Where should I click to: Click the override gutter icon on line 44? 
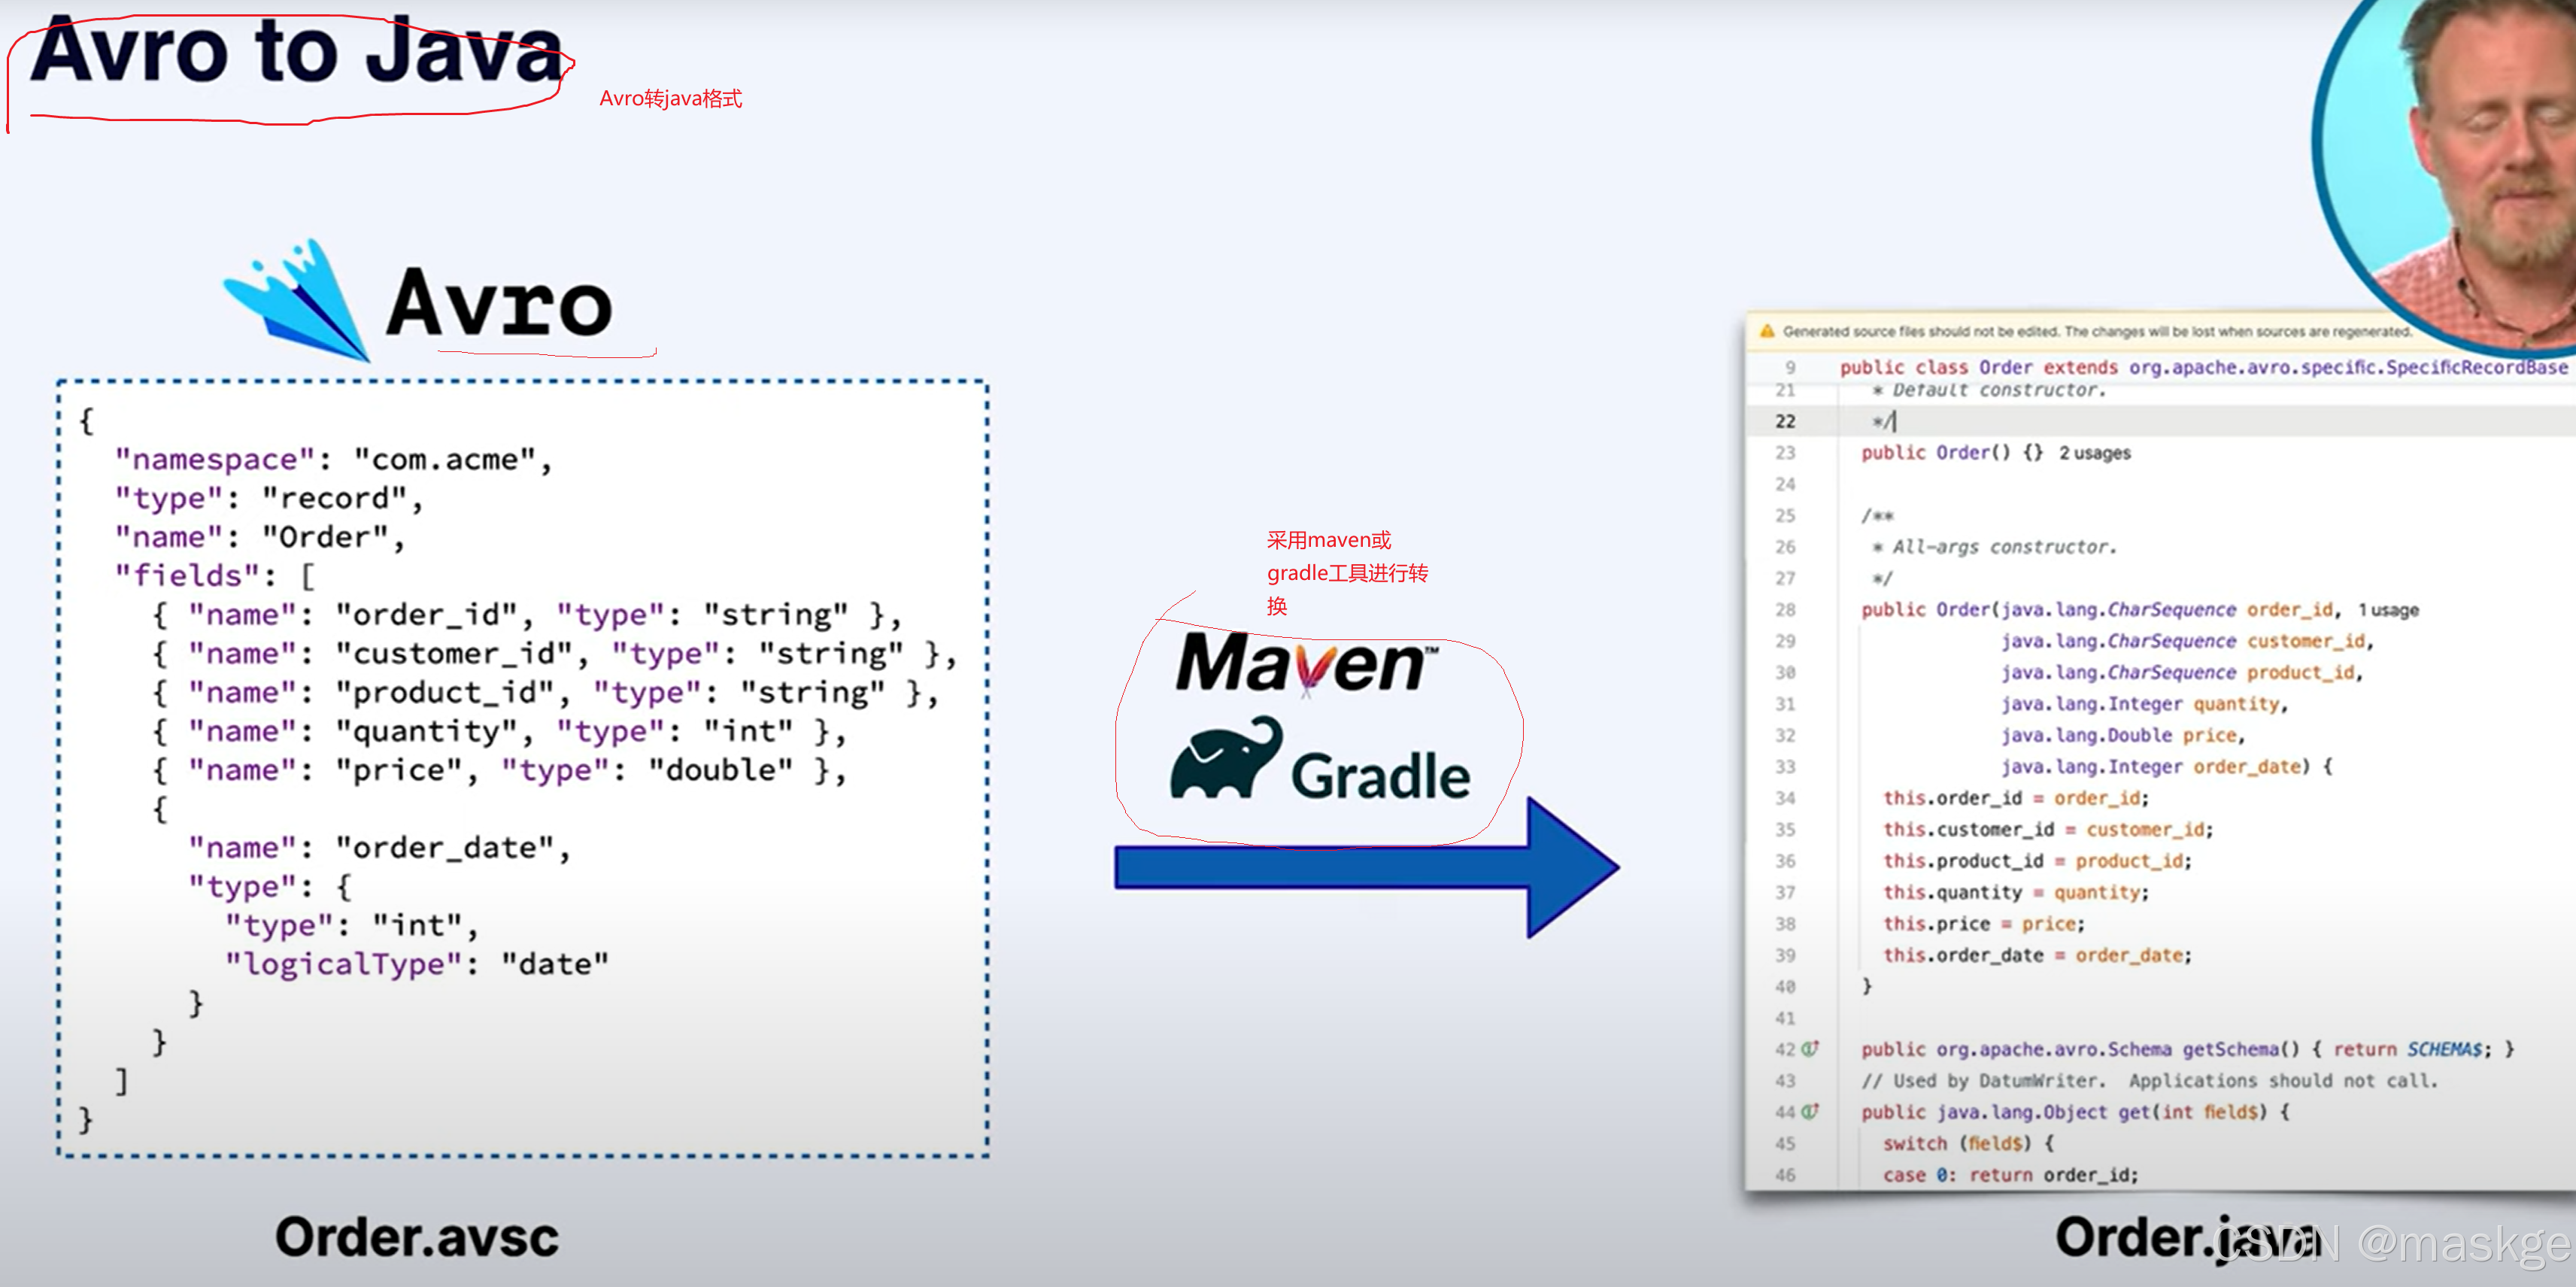(x=1809, y=1112)
